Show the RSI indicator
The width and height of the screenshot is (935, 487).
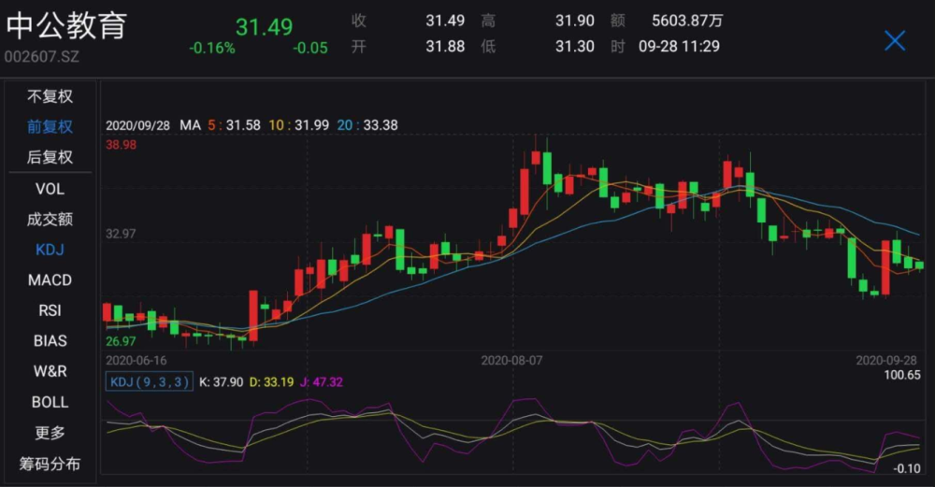pyautogui.click(x=50, y=310)
